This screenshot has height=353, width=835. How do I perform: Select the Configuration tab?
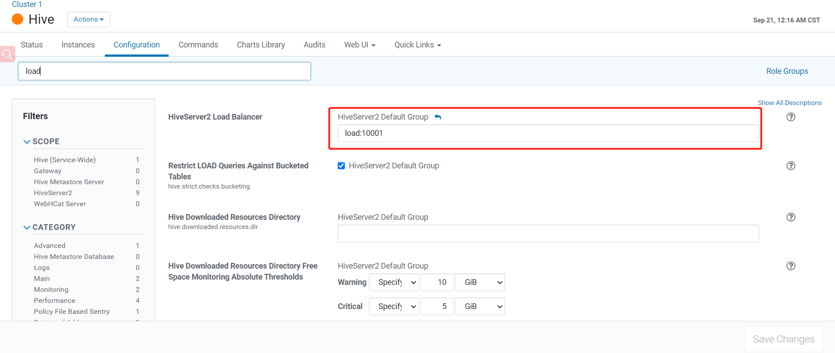(137, 45)
